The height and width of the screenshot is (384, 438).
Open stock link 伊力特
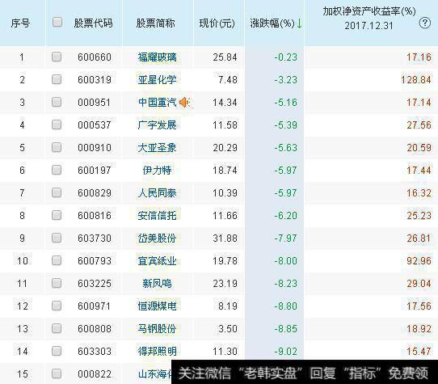pos(157,171)
